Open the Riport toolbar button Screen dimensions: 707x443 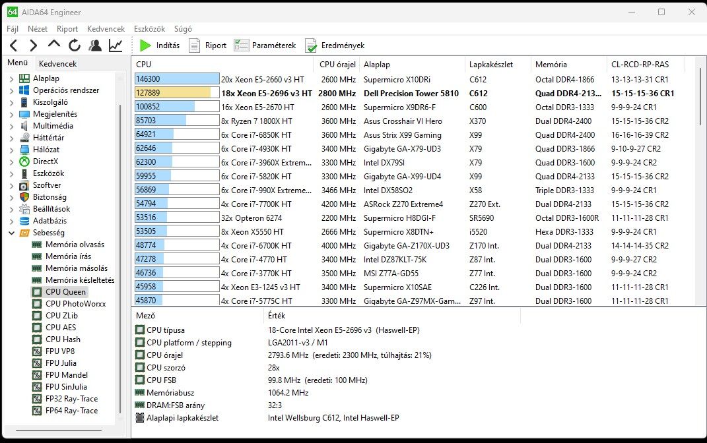click(208, 45)
